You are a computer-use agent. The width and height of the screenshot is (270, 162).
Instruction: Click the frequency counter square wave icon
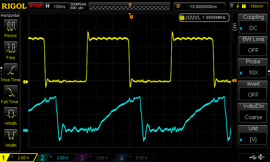pos(193,18)
